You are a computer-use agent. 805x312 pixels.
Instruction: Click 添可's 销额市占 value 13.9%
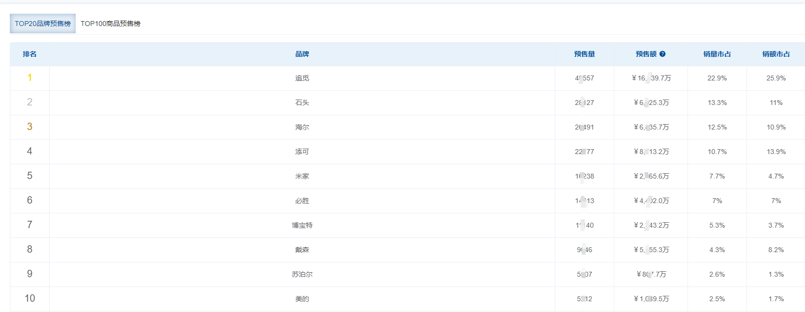pyautogui.click(x=776, y=152)
